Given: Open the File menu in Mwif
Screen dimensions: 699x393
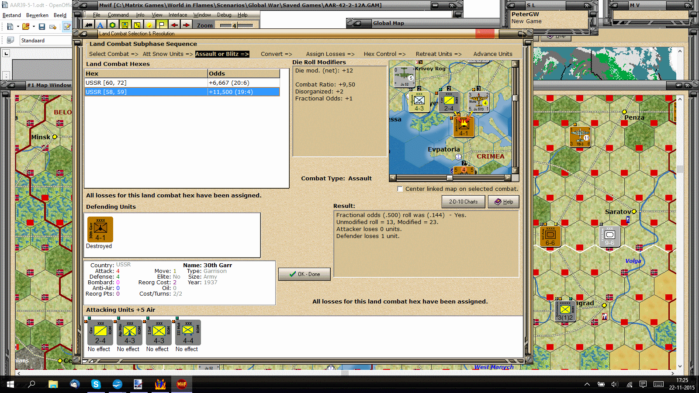Looking at the screenshot, I should 97,15.
